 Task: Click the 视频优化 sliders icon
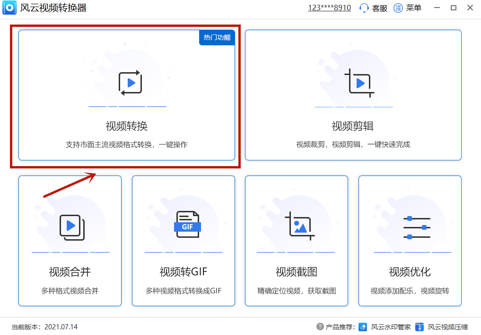pos(417,227)
